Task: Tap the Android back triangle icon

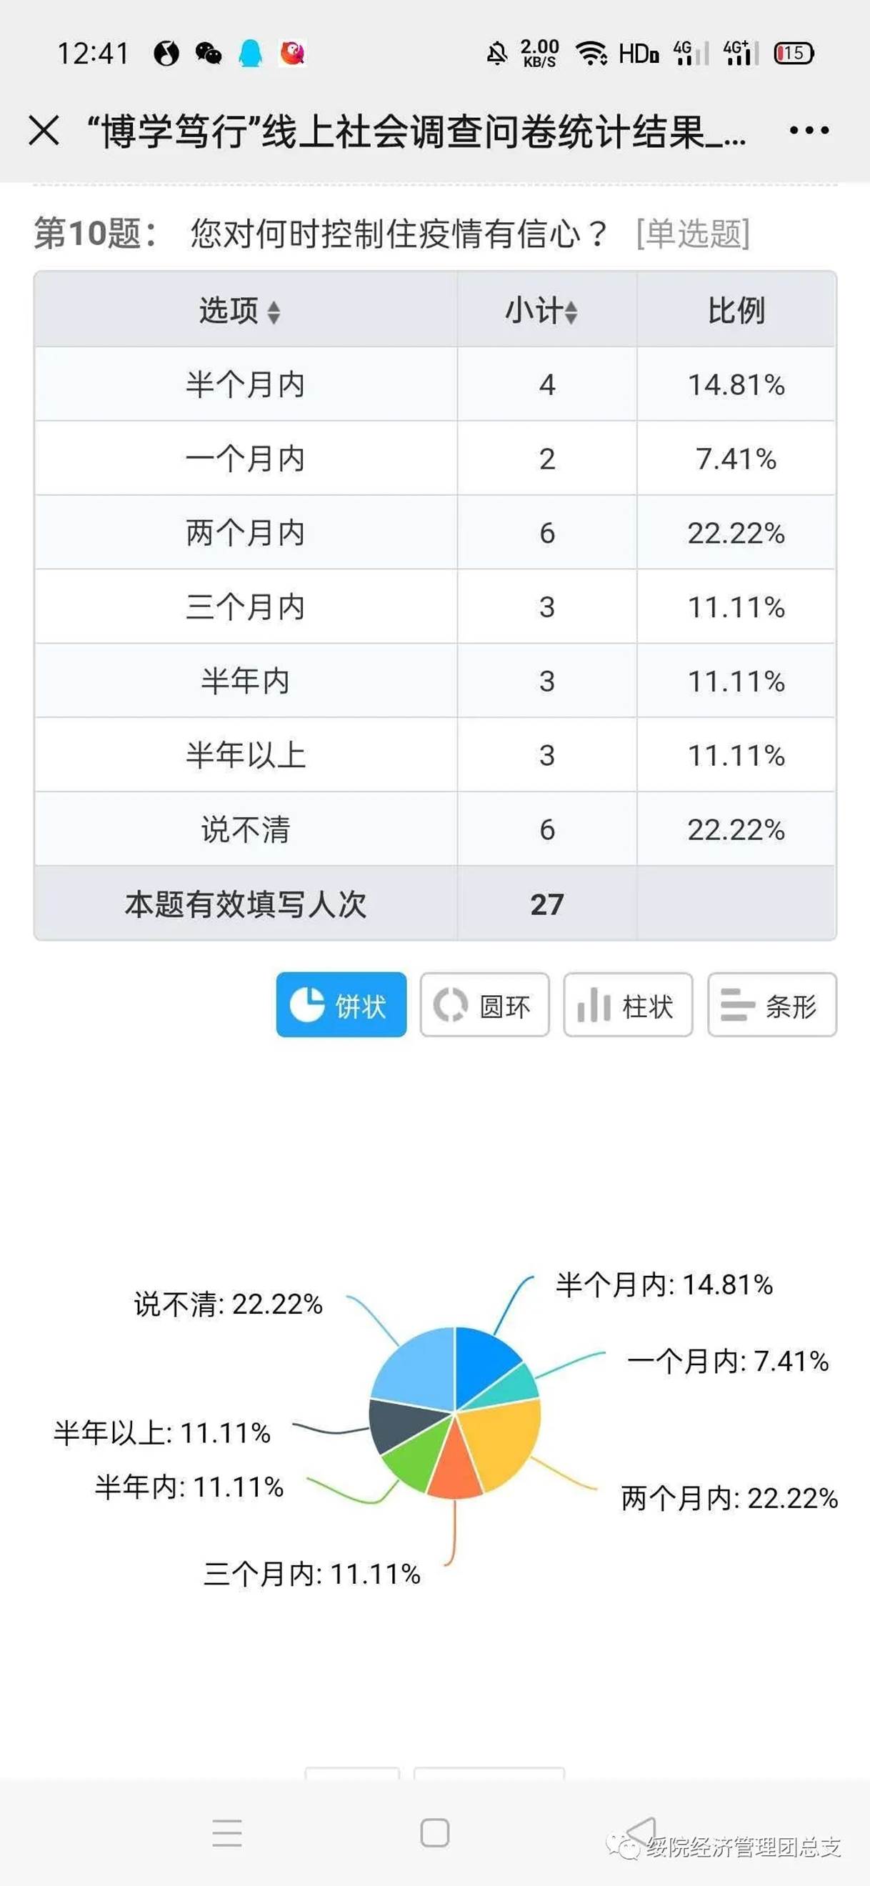Action: pyautogui.click(x=641, y=1831)
